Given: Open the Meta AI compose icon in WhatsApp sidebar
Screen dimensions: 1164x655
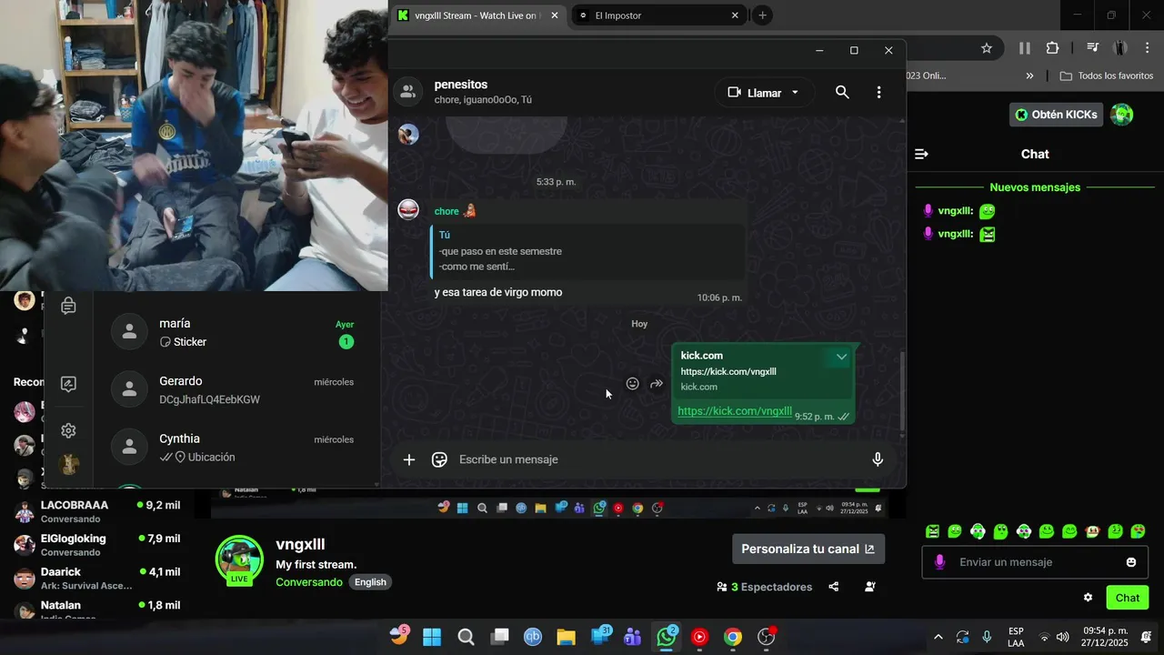Looking at the screenshot, I should tap(68, 384).
